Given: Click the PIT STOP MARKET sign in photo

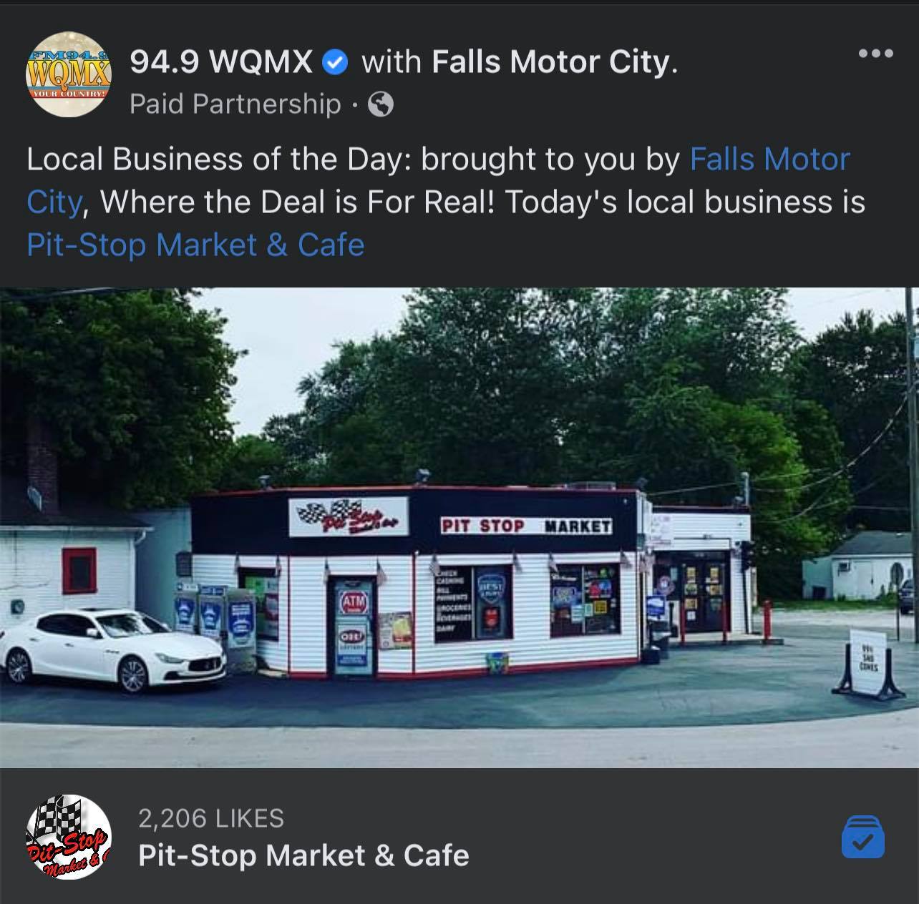Looking at the screenshot, I should [526, 526].
